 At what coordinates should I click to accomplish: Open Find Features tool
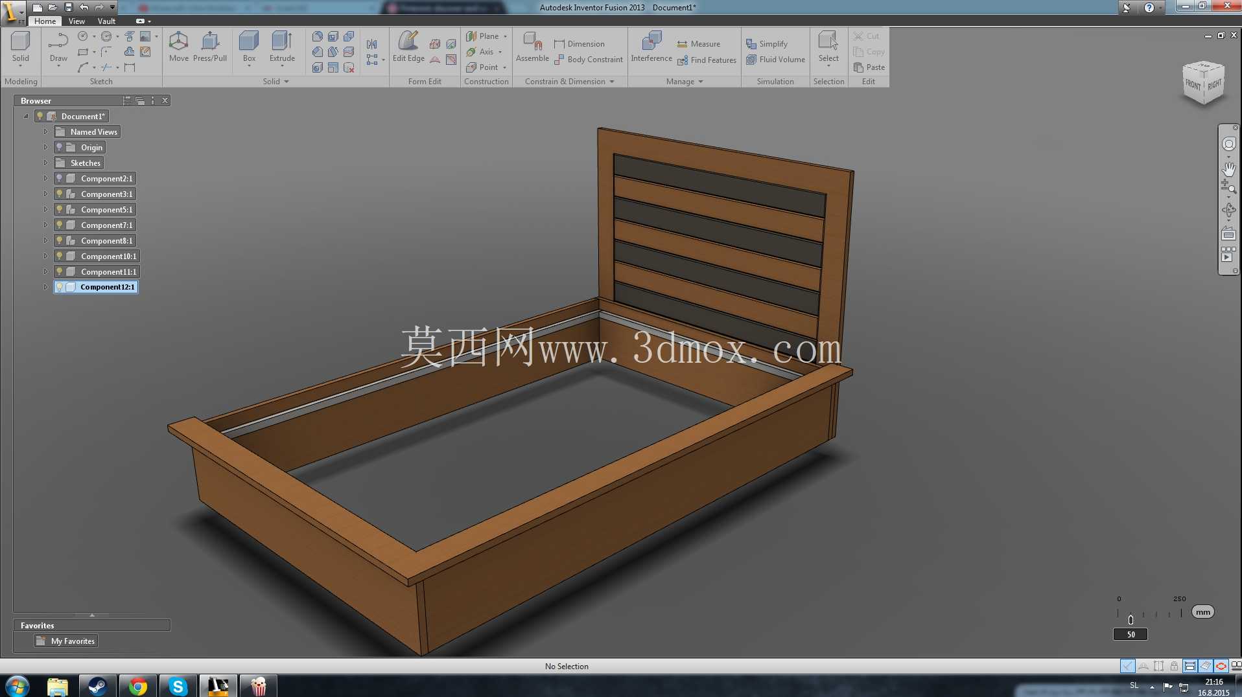click(707, 60)
